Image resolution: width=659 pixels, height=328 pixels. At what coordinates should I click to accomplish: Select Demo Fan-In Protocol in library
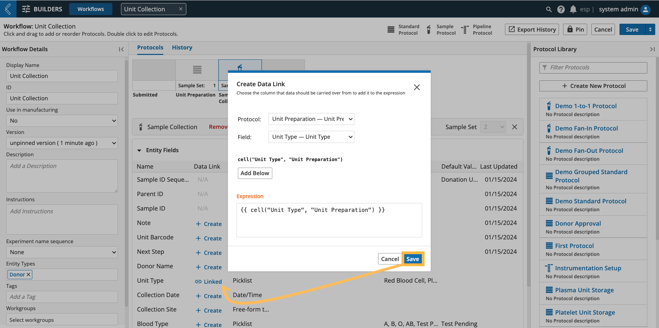(x=586, y=128)
